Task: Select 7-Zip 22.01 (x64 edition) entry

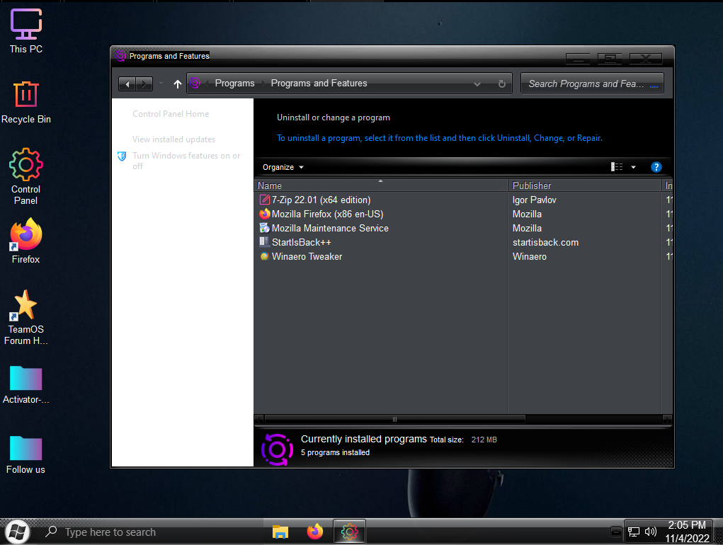Action: (x=321, y=200)
